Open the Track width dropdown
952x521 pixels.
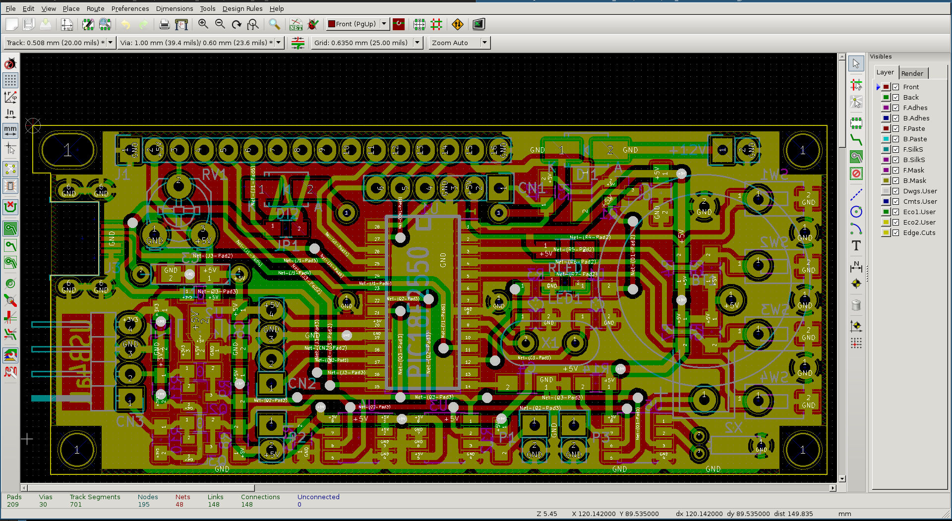[x=110, y=43]
